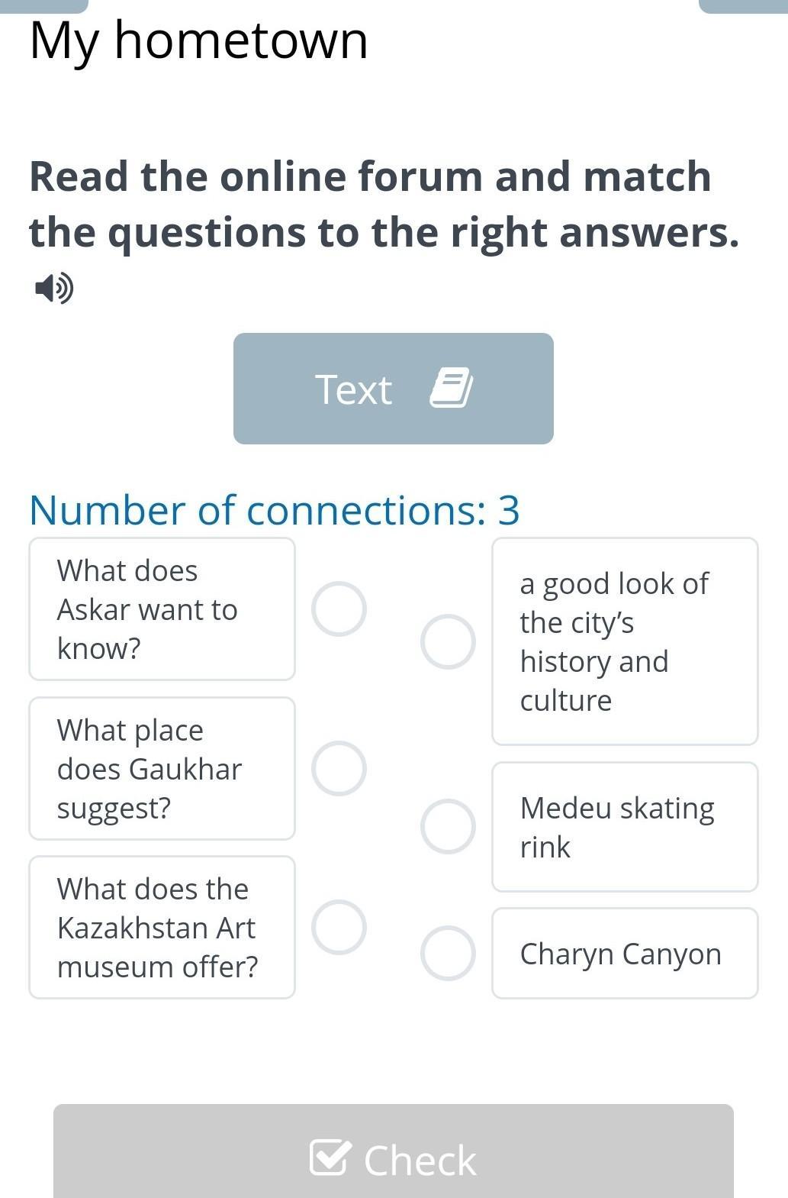788x1198 pixels.
Task: Open the forum Text button
Action: 393,389
